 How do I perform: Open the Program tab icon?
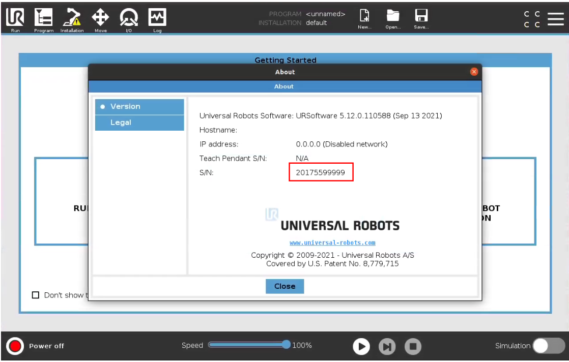(44, 19)
